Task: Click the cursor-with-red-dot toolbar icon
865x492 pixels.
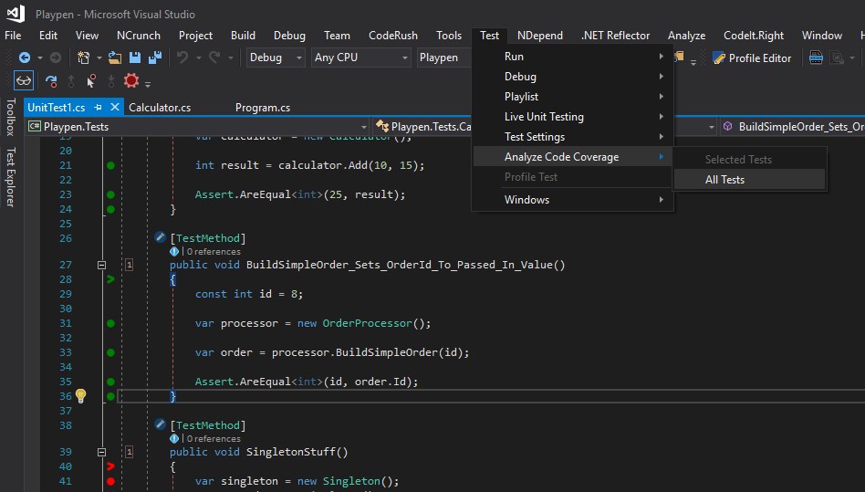Action: tap(91, 81)
